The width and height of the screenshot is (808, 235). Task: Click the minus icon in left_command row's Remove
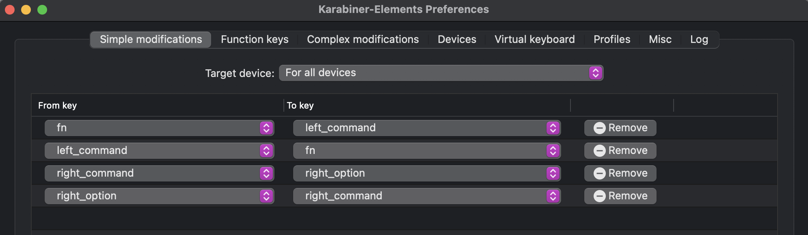tap(599, 151)
